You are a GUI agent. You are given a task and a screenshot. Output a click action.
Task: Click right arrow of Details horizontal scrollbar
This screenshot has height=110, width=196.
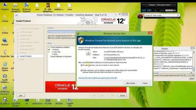tap(191, 73)
